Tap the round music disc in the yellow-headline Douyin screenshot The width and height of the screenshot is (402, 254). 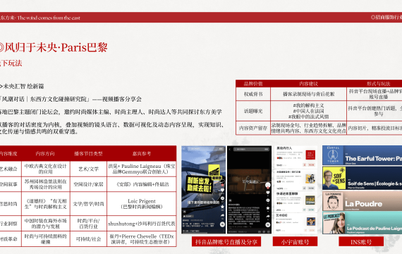coord(222,224)
